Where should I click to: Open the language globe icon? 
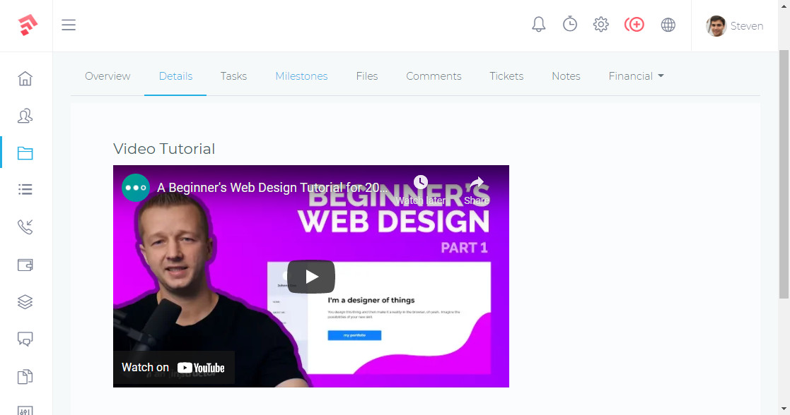668,25
